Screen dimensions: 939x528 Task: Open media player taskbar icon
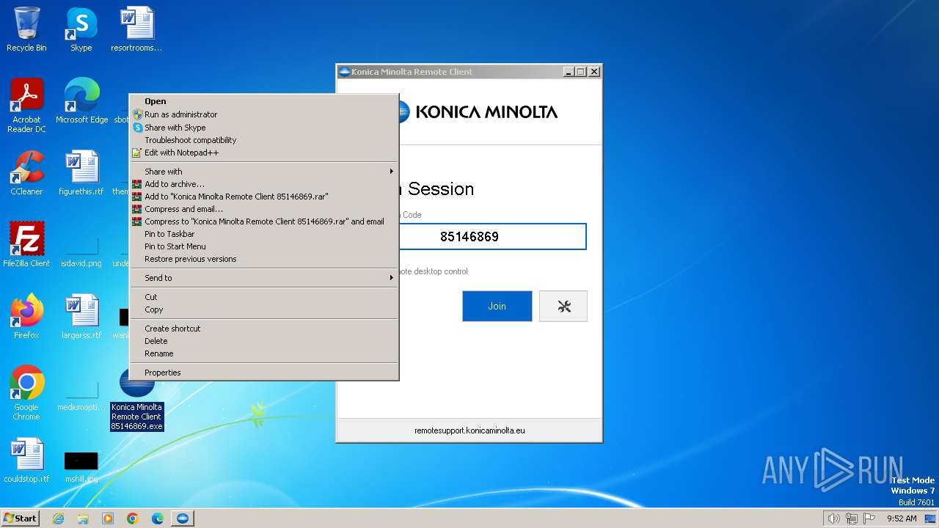pyautogui.click(x=108, y=518)
